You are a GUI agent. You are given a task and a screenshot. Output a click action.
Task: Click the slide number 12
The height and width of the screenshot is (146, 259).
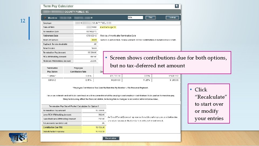(x=23, y=21)
